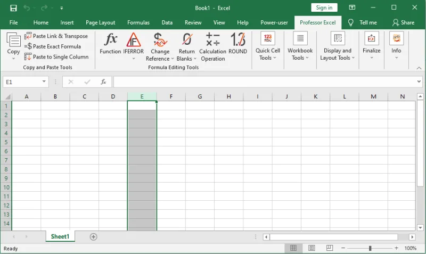This screenshot has width=426, height=254.
Task: Click the formula bar Cancel X icon
Action: (71, 82)
